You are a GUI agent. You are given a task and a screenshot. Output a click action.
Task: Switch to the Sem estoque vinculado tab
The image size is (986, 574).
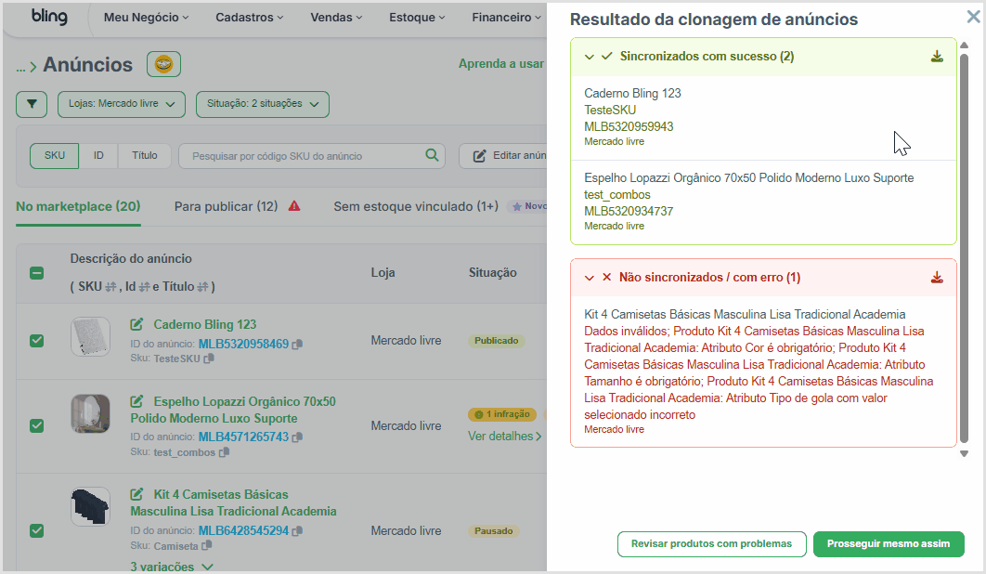point(416,206)
